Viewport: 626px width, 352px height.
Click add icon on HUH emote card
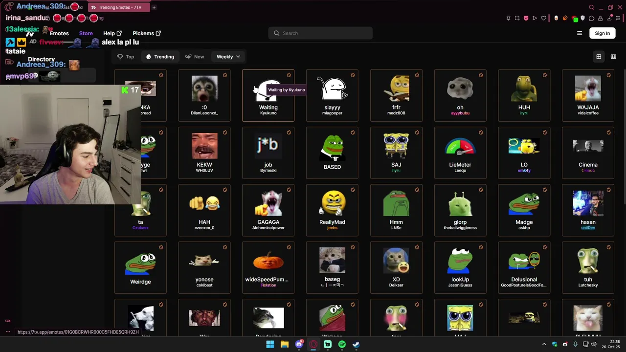pos(544,75)
